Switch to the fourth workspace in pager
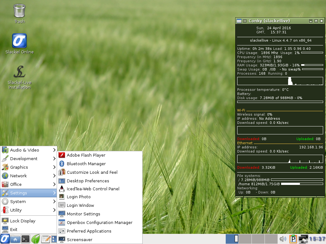This screenshot has height=244, width=326. pyautogui.click(x=271, y=239)
